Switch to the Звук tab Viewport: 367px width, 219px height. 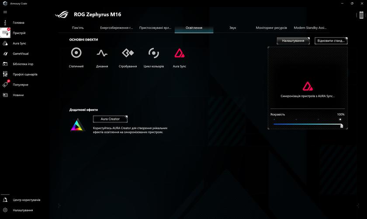coord(232,28)
